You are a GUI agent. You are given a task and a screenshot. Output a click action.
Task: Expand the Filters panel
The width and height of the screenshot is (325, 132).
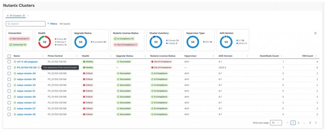pyautogui.click(x=52, y=24)
